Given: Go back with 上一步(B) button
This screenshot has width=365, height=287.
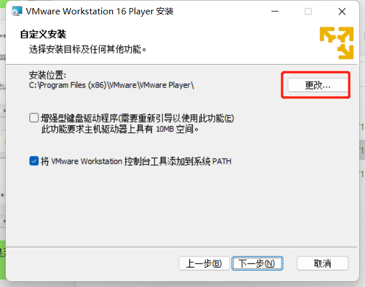Looking at the screenshot, I should point(204,263).
